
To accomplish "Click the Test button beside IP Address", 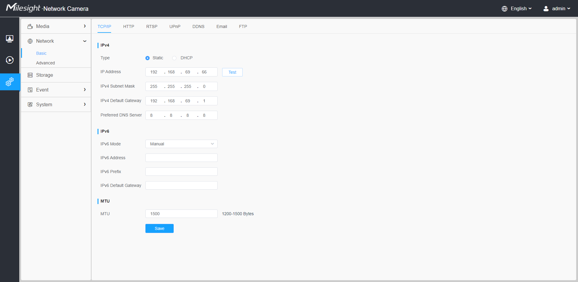I will (232, 72).
